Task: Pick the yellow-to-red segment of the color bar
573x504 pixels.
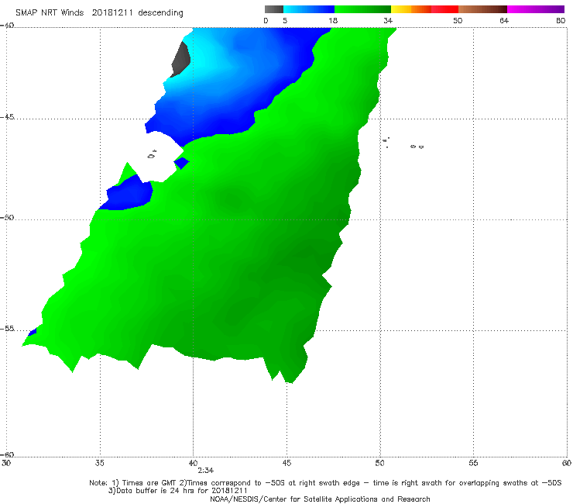Action: point(424,9)
